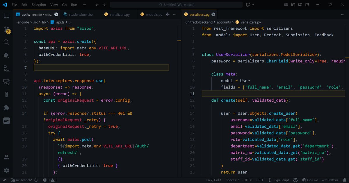Image resolution: width=349 pixels, height=183 pixels.
Task: Open the Edit menu
Action: pos(24,5)
